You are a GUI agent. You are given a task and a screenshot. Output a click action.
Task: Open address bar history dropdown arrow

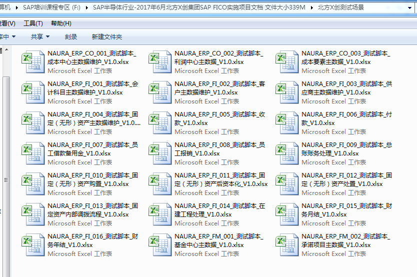click(x=410, y=7)
